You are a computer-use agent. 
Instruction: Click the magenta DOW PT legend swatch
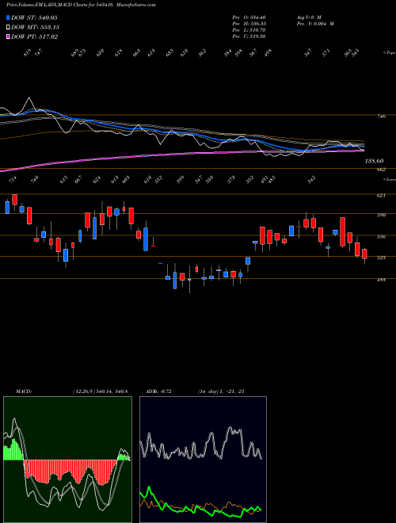coord(8,36)
